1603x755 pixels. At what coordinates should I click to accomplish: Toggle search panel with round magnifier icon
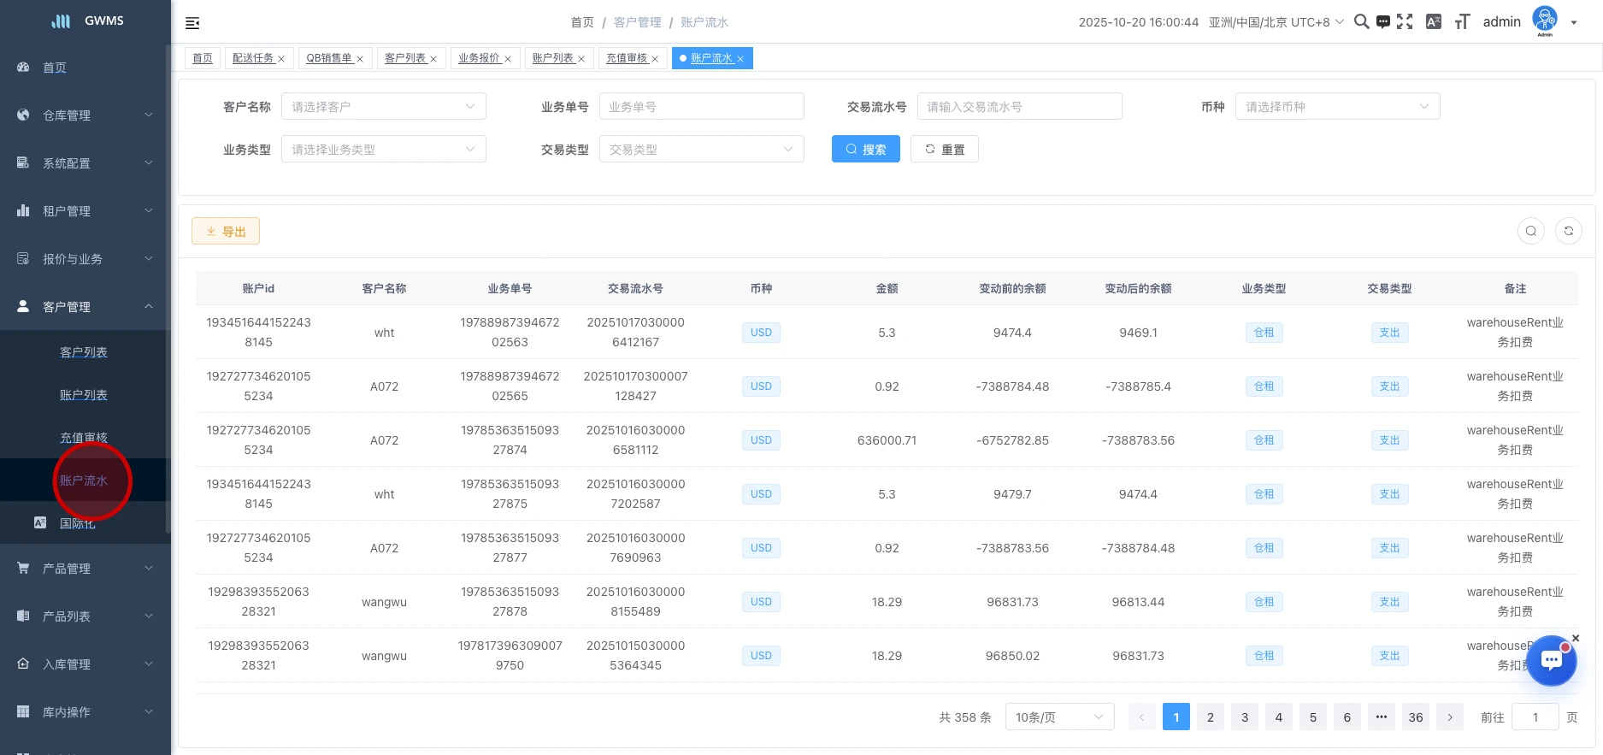click(x=1530, y=231)
